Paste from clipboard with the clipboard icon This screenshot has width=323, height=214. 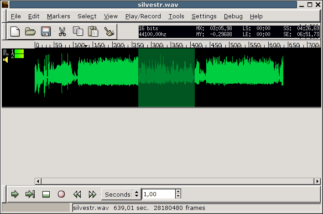(x=93, y=32)
